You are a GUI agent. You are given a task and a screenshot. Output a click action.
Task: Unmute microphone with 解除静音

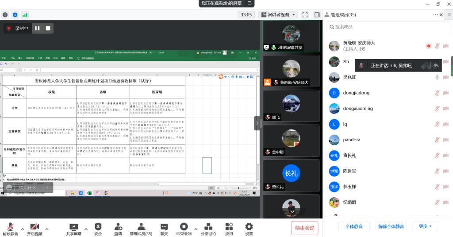[10, 227]
